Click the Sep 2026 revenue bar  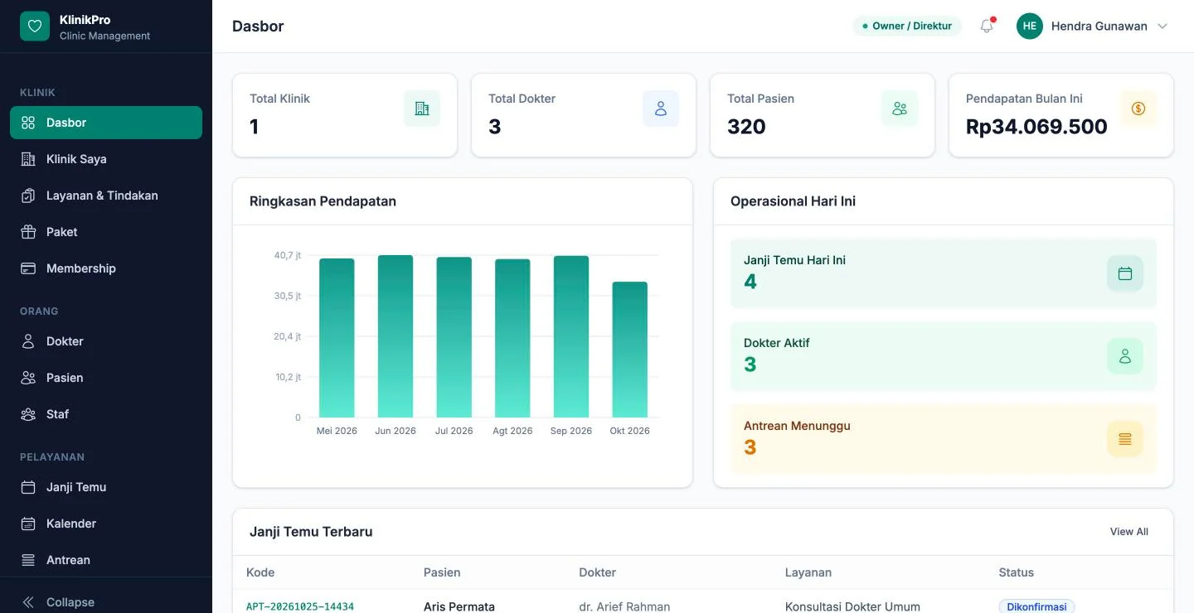[571, 336]
